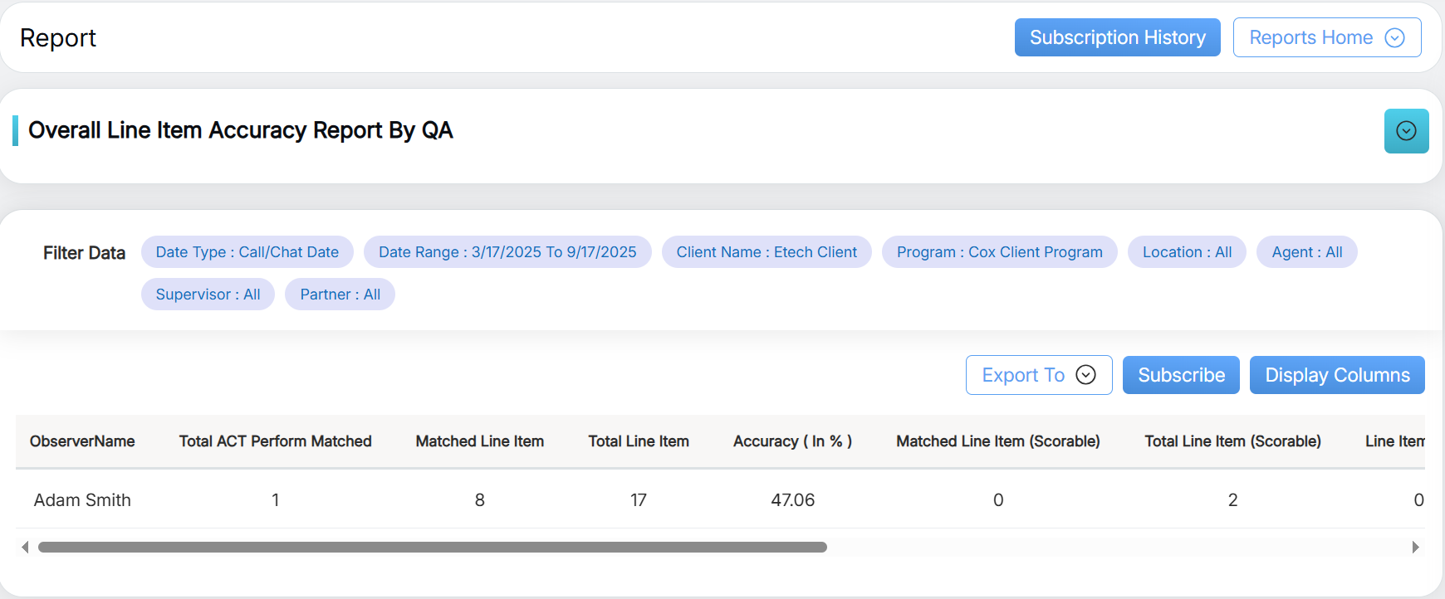Collapse the report panel with teal chevron button
This screenshot has height=599, width=1445.
tap(1406, 131)
